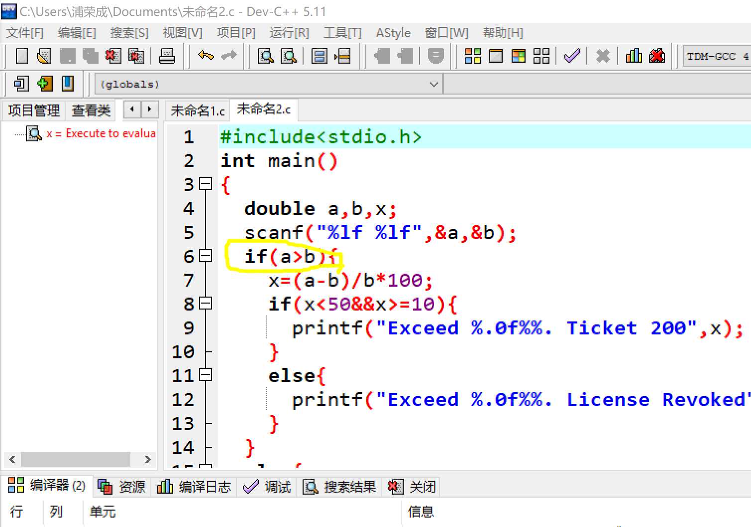Click the Profile analysis bar-chart icon
Image resolution: width=751 pixels, height=527 pixels.
click(634, 56)
